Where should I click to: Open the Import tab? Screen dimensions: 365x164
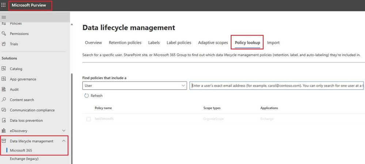(273, 43)
